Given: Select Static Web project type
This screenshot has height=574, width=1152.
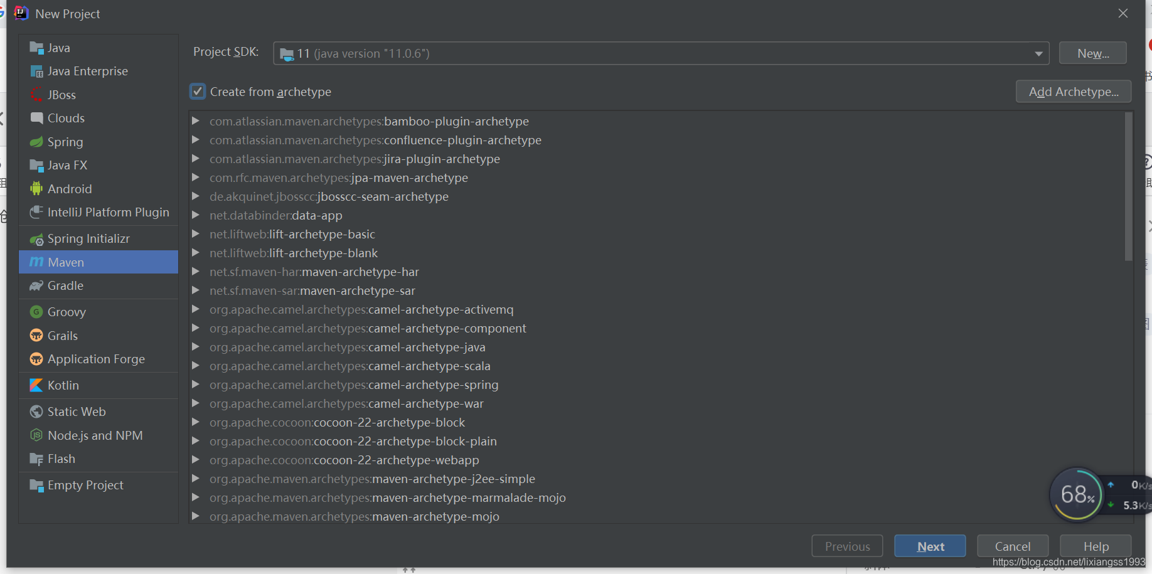Looking at the screenshot, I should [x=99, y=412].
